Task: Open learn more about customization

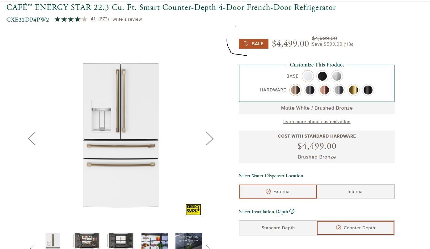Action: click(317, 122)
